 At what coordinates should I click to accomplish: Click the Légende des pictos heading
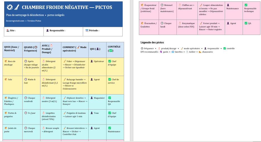152,42
